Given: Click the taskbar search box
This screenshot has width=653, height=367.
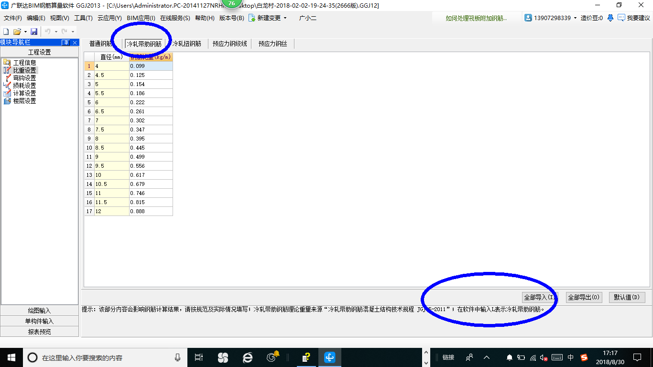Looking at the screenshot, I should (x=105, y=357).
